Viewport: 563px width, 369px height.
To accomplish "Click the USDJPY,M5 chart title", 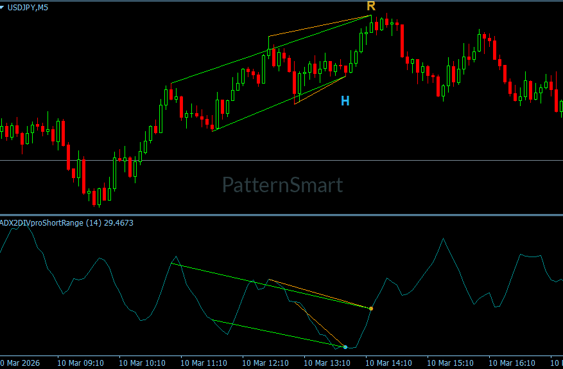I will (x=28, y=8).
